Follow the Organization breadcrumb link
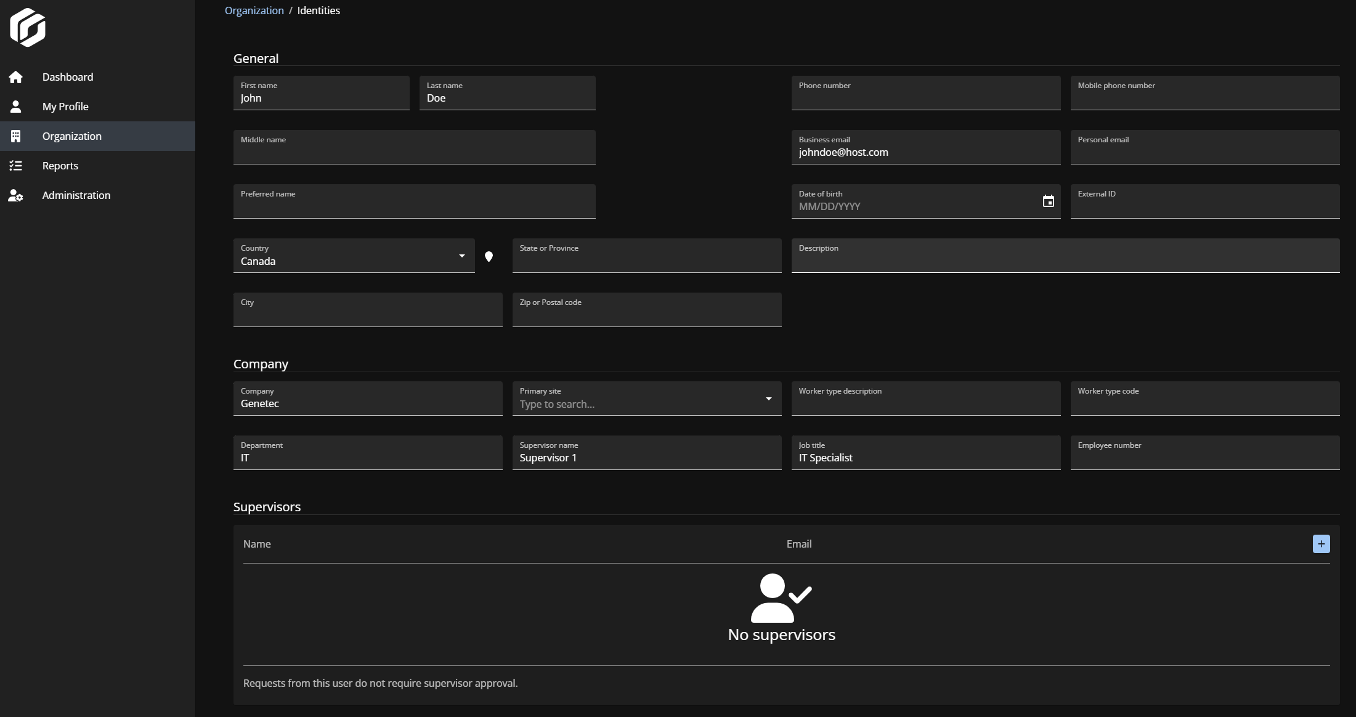Viewport: 1356px width, 717px height. point(254,10)
